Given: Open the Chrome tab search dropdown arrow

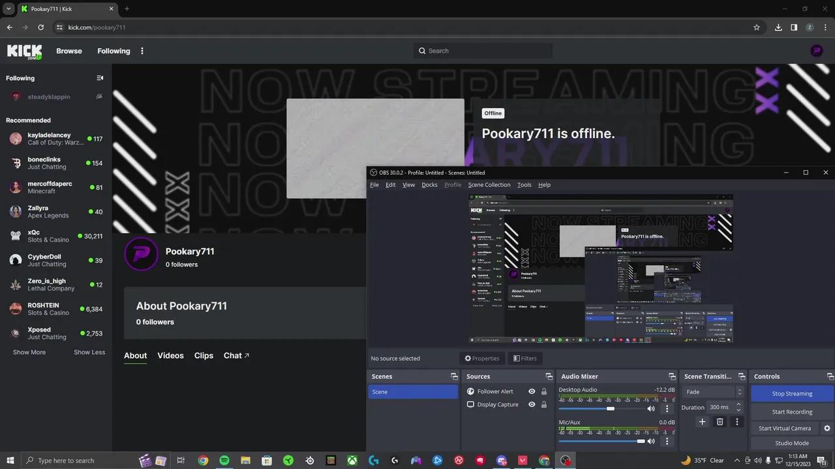Looking at the screenshot, I should point(8,8).
